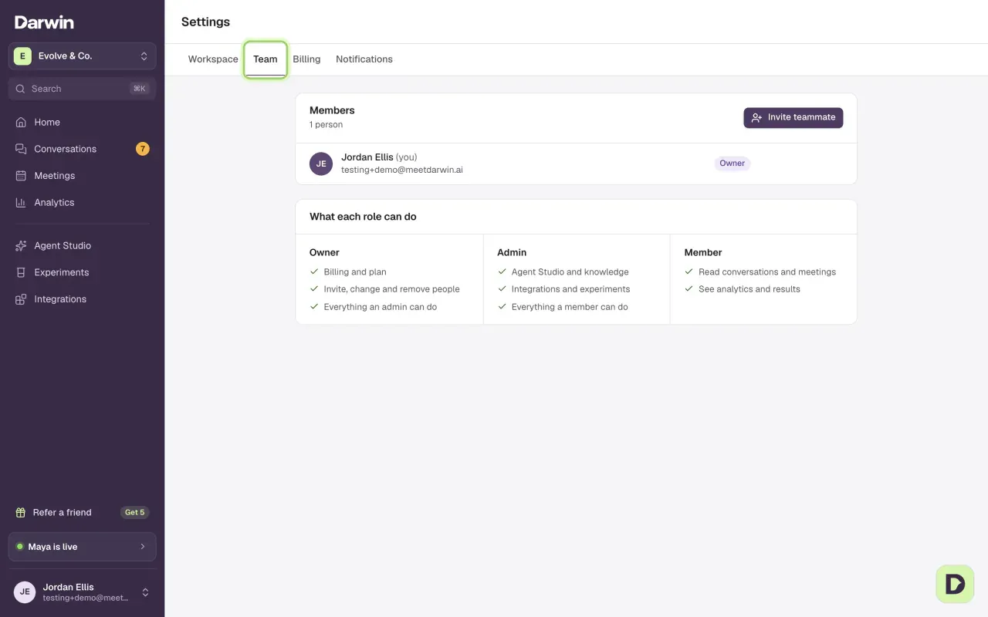Click the Meetings calendar icon
The width and height of the screenshot is (988, 617).
21,176
